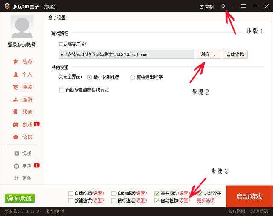This screenshot has width=273, height=216.
Task: Open the 连发 sidebar item
Action: pyautogui.click(x=23, y=100)
